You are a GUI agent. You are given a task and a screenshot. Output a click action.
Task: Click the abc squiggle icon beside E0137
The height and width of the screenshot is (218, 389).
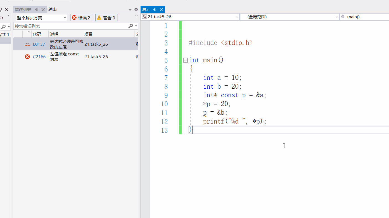pyautogui.click(x=27, y=44)
